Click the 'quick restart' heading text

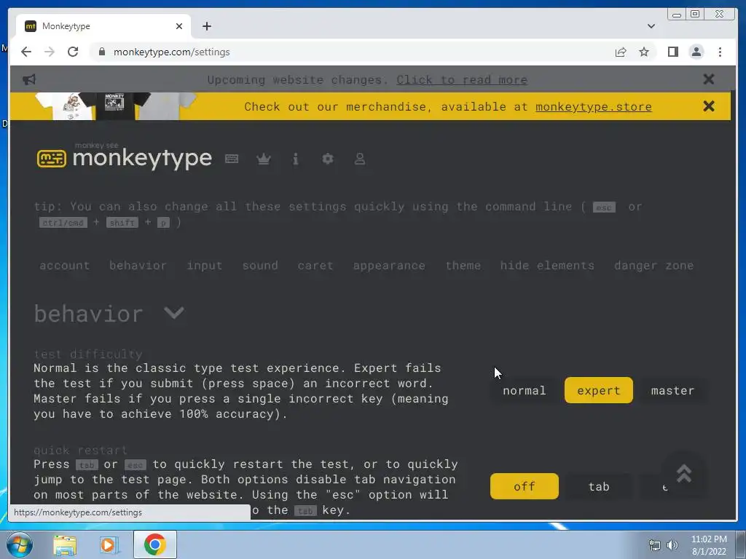click(80, 450)
